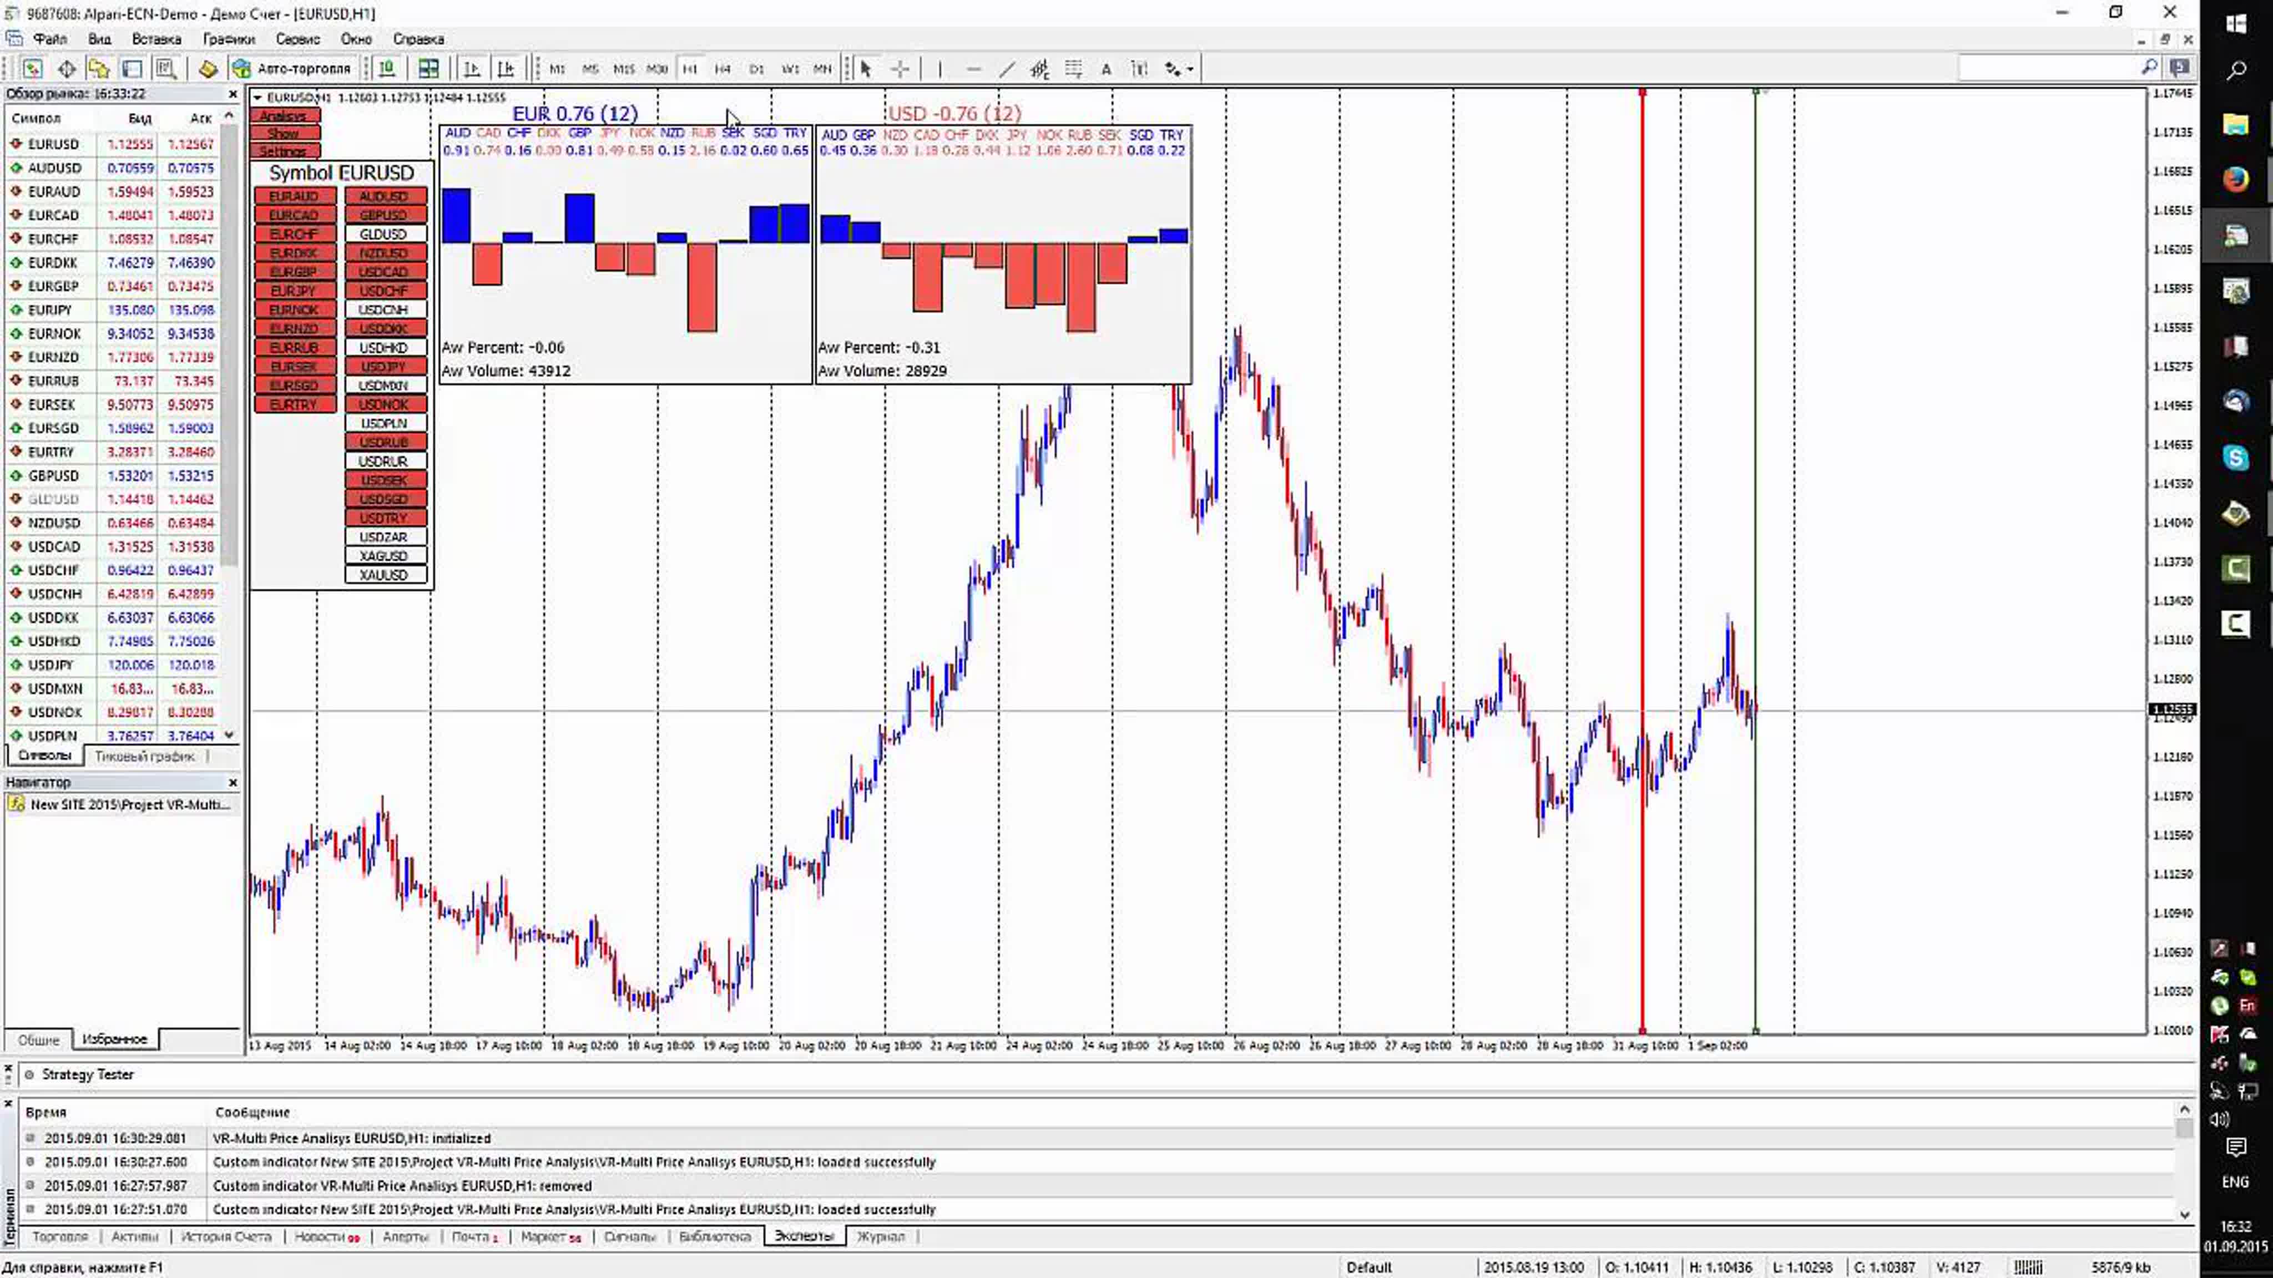Select the Fibonacci retracement tool icon
Screen dimensions: 2273x1278
click(x=1073, y=69)
